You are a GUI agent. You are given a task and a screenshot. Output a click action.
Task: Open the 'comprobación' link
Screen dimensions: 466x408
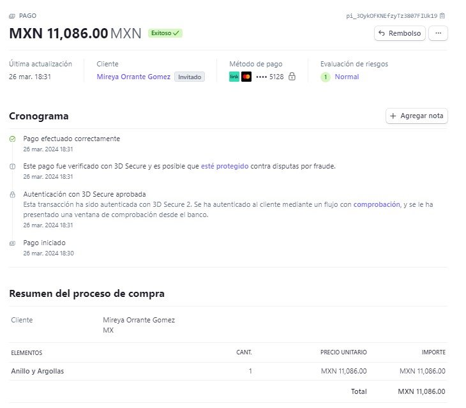(376, 204)
